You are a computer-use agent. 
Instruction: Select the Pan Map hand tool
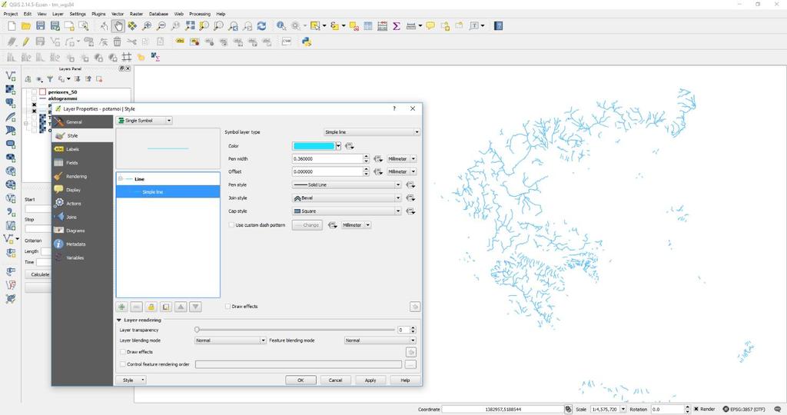118,25
